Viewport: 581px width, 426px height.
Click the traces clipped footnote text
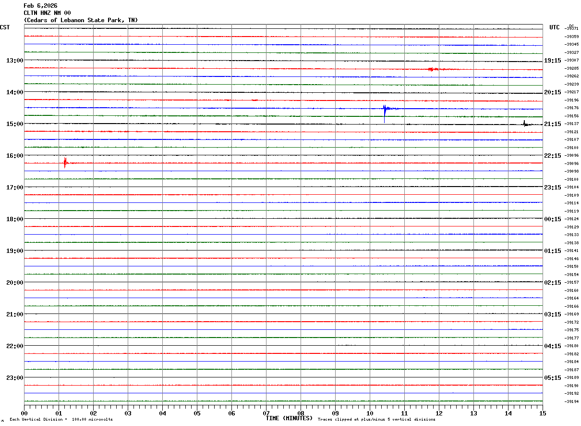377,420
